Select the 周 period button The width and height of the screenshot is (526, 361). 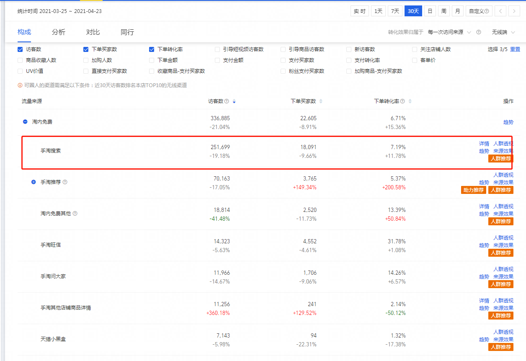click(444, 11)
